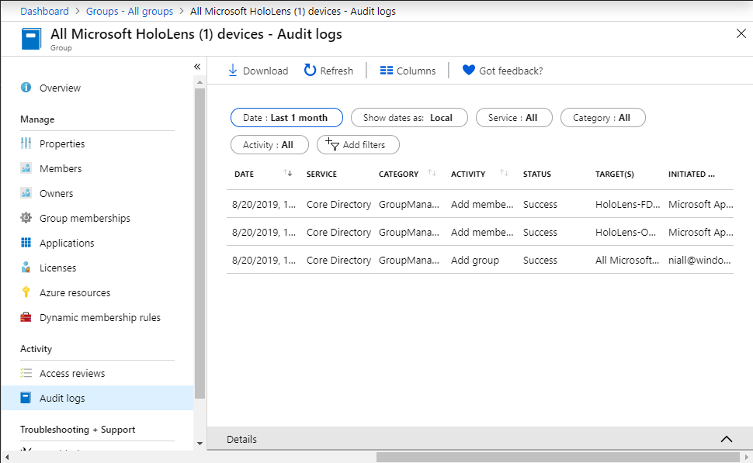Sort by the ACTIVITY column arrows
Viewport: 753px width, 463px height.
[504, 173]
